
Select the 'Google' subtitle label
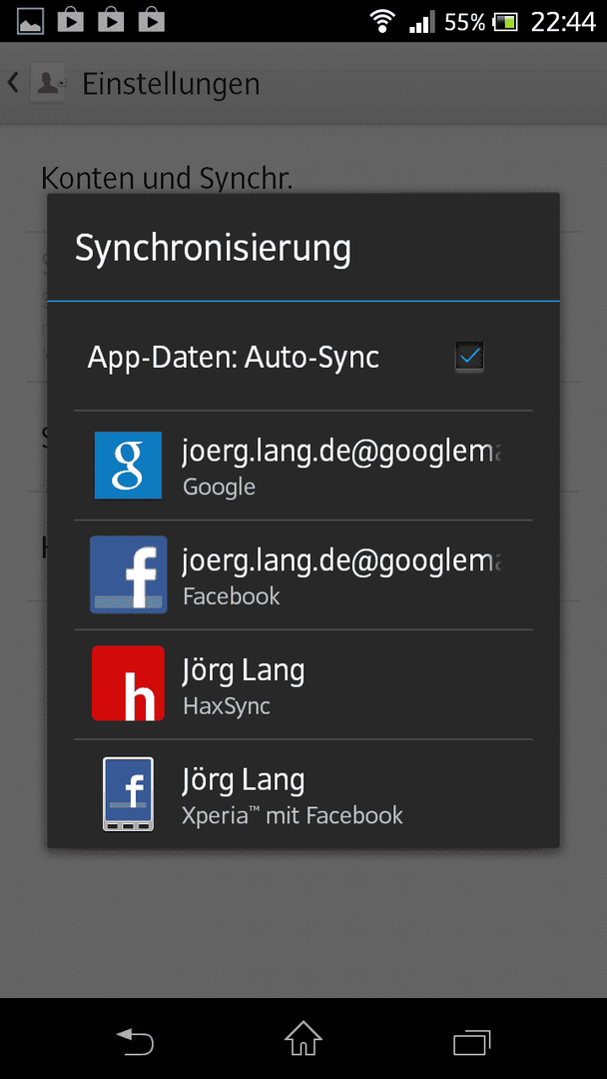220,488
